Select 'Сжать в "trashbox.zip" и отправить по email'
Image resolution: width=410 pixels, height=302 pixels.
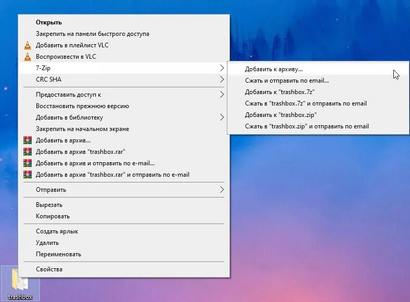coord(318,126)
